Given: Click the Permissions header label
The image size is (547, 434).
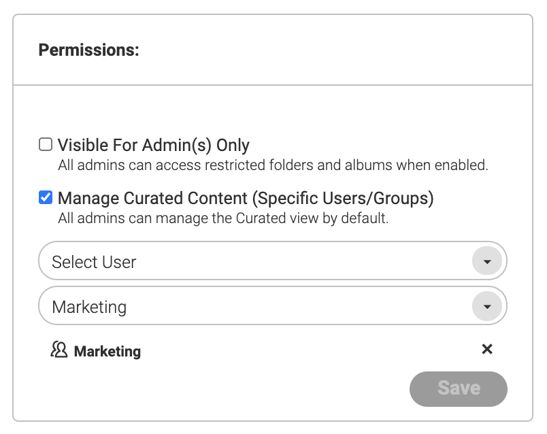Looking at the screenshot, I should (x=88, y=50).
